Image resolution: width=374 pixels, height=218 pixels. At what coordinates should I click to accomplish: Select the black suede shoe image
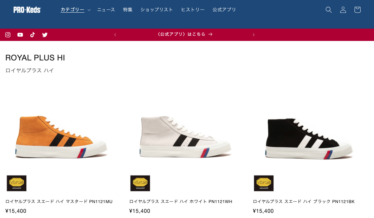309,138
